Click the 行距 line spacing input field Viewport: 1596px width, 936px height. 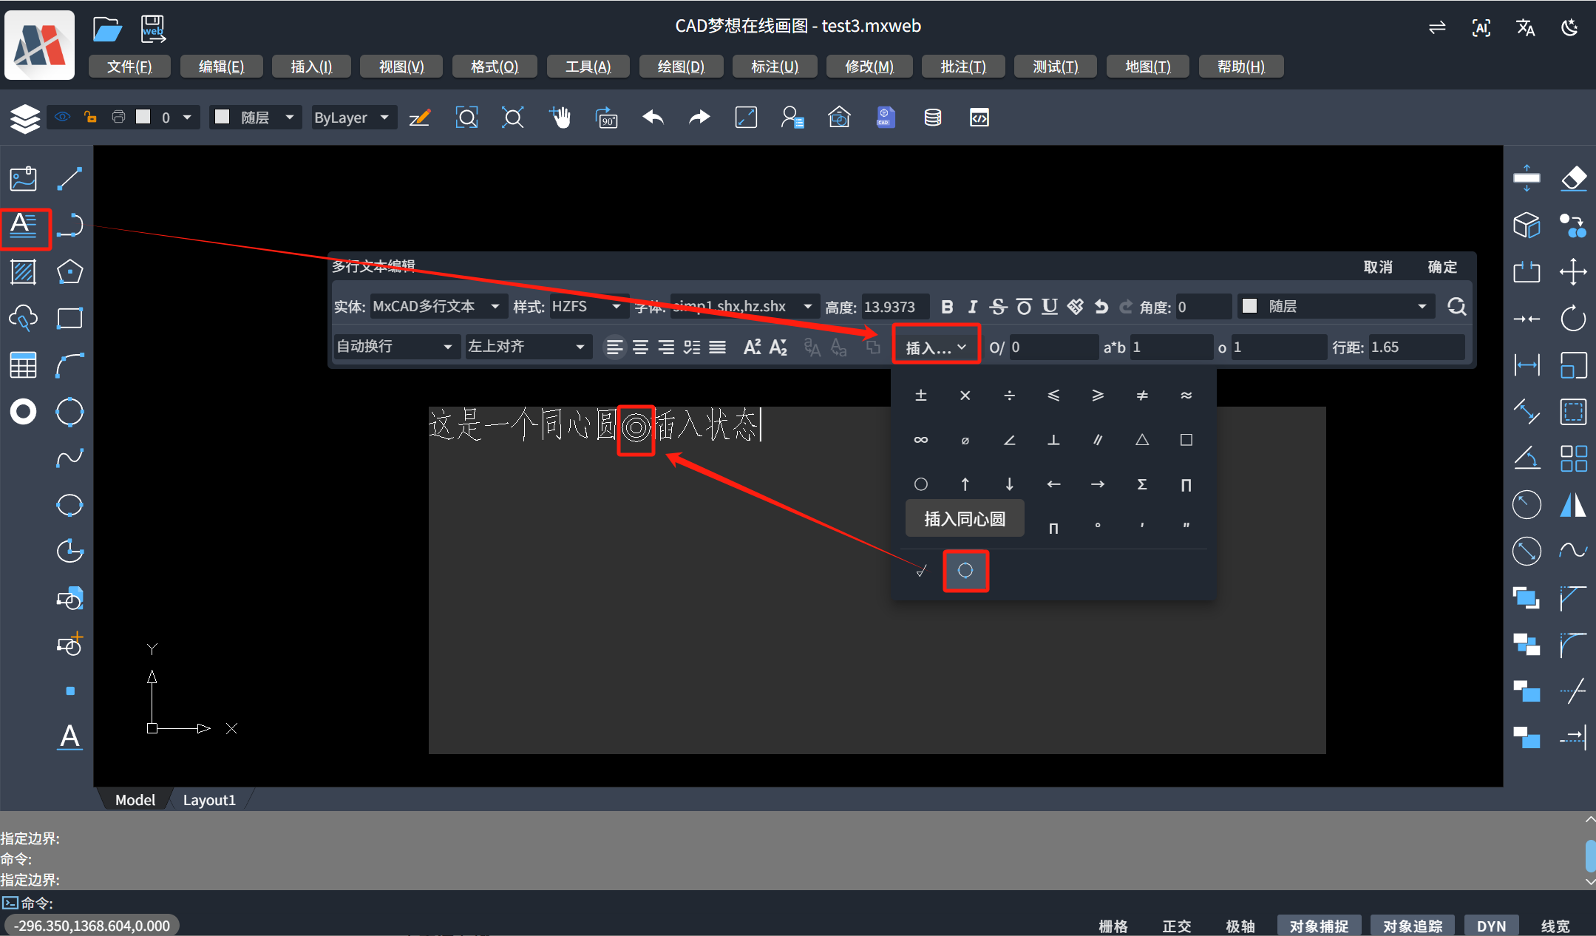click(1416, 347)
